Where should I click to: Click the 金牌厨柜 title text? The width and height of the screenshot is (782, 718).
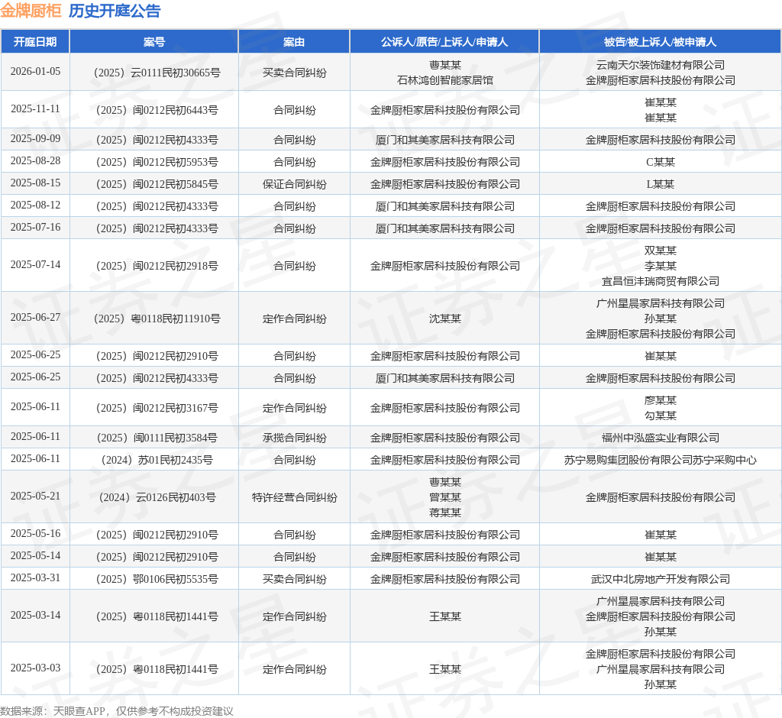click(31, 11)
